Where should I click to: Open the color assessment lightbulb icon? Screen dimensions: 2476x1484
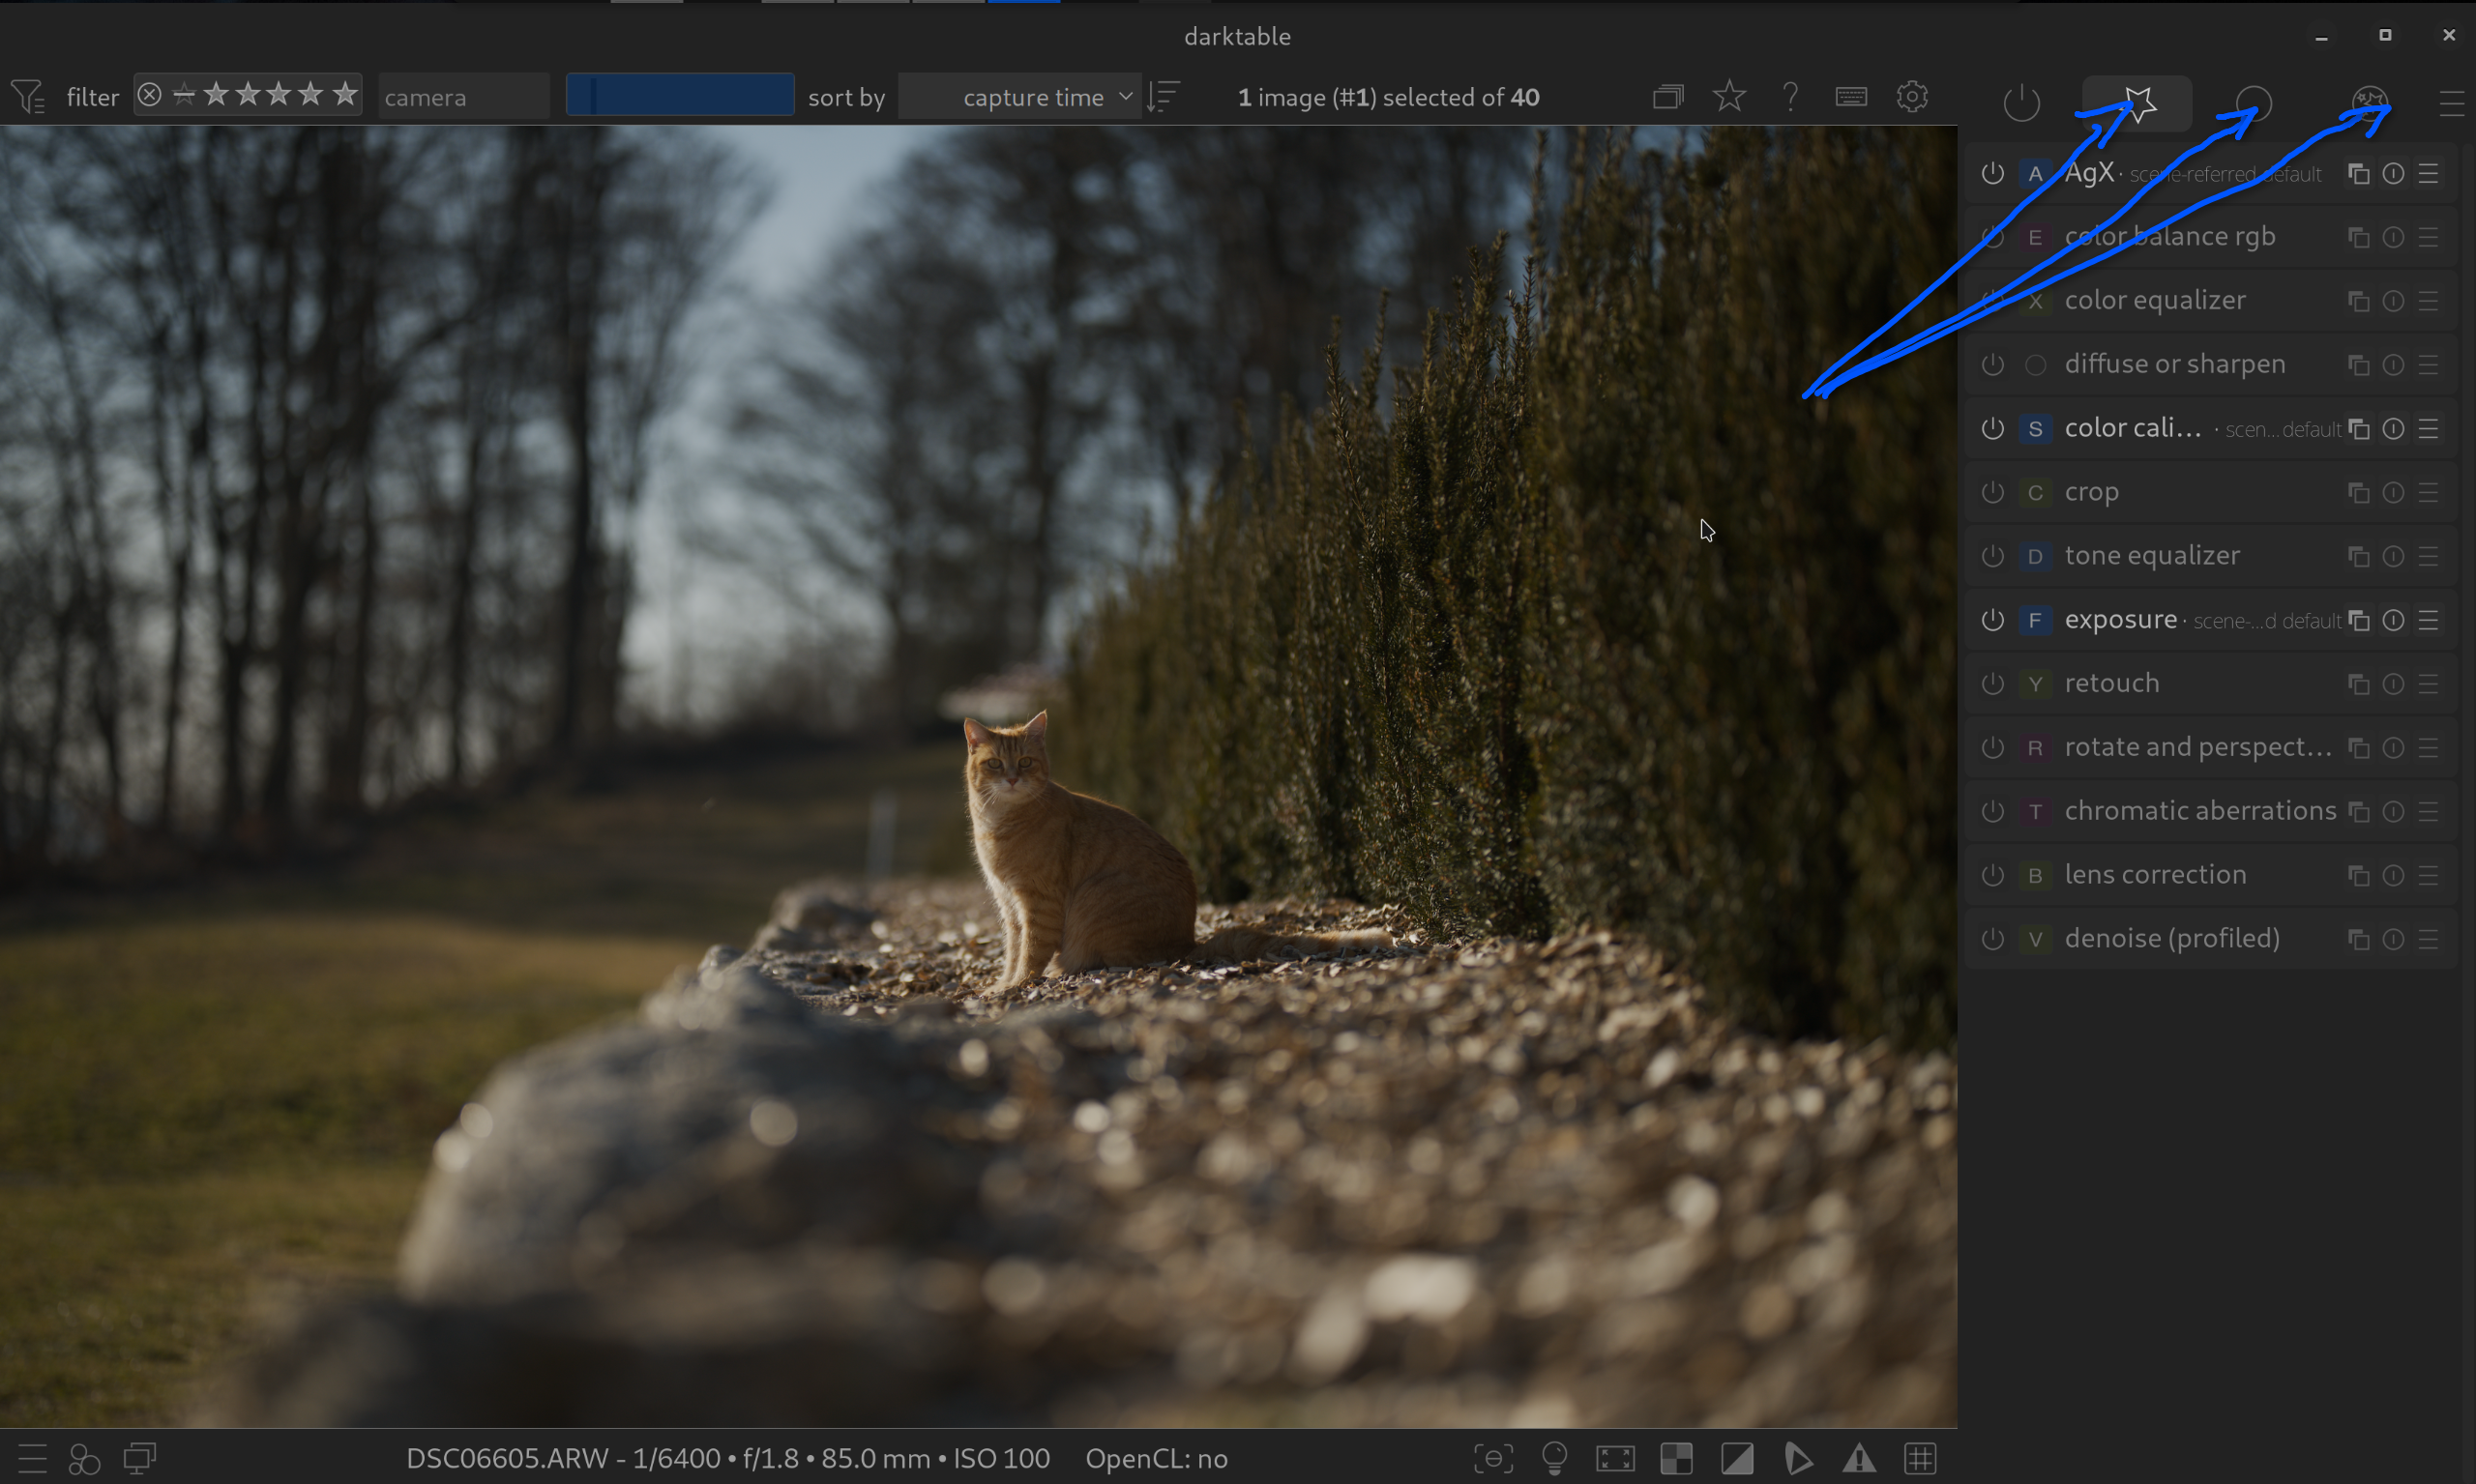[1554, 1458]
